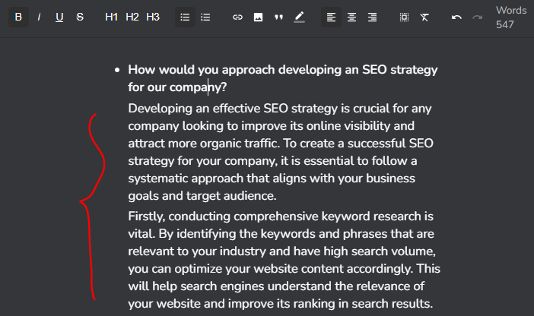Toggle the bulleted list icon
This screenshot has width=534, height=316.
(185, 17)
